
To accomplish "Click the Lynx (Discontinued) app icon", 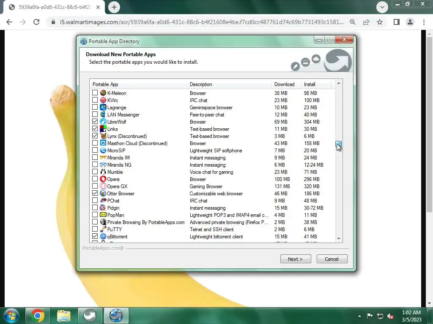I will click(103, 136).
